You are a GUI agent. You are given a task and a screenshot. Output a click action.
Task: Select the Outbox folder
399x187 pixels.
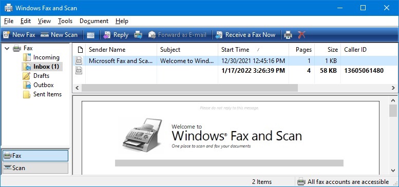44,85
